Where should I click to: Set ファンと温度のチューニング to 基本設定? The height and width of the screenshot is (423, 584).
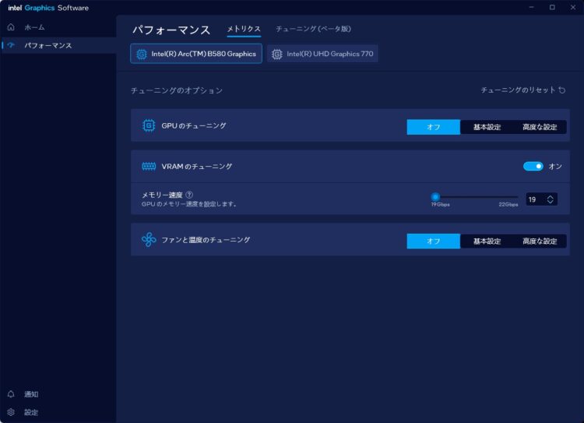point(487,241)
